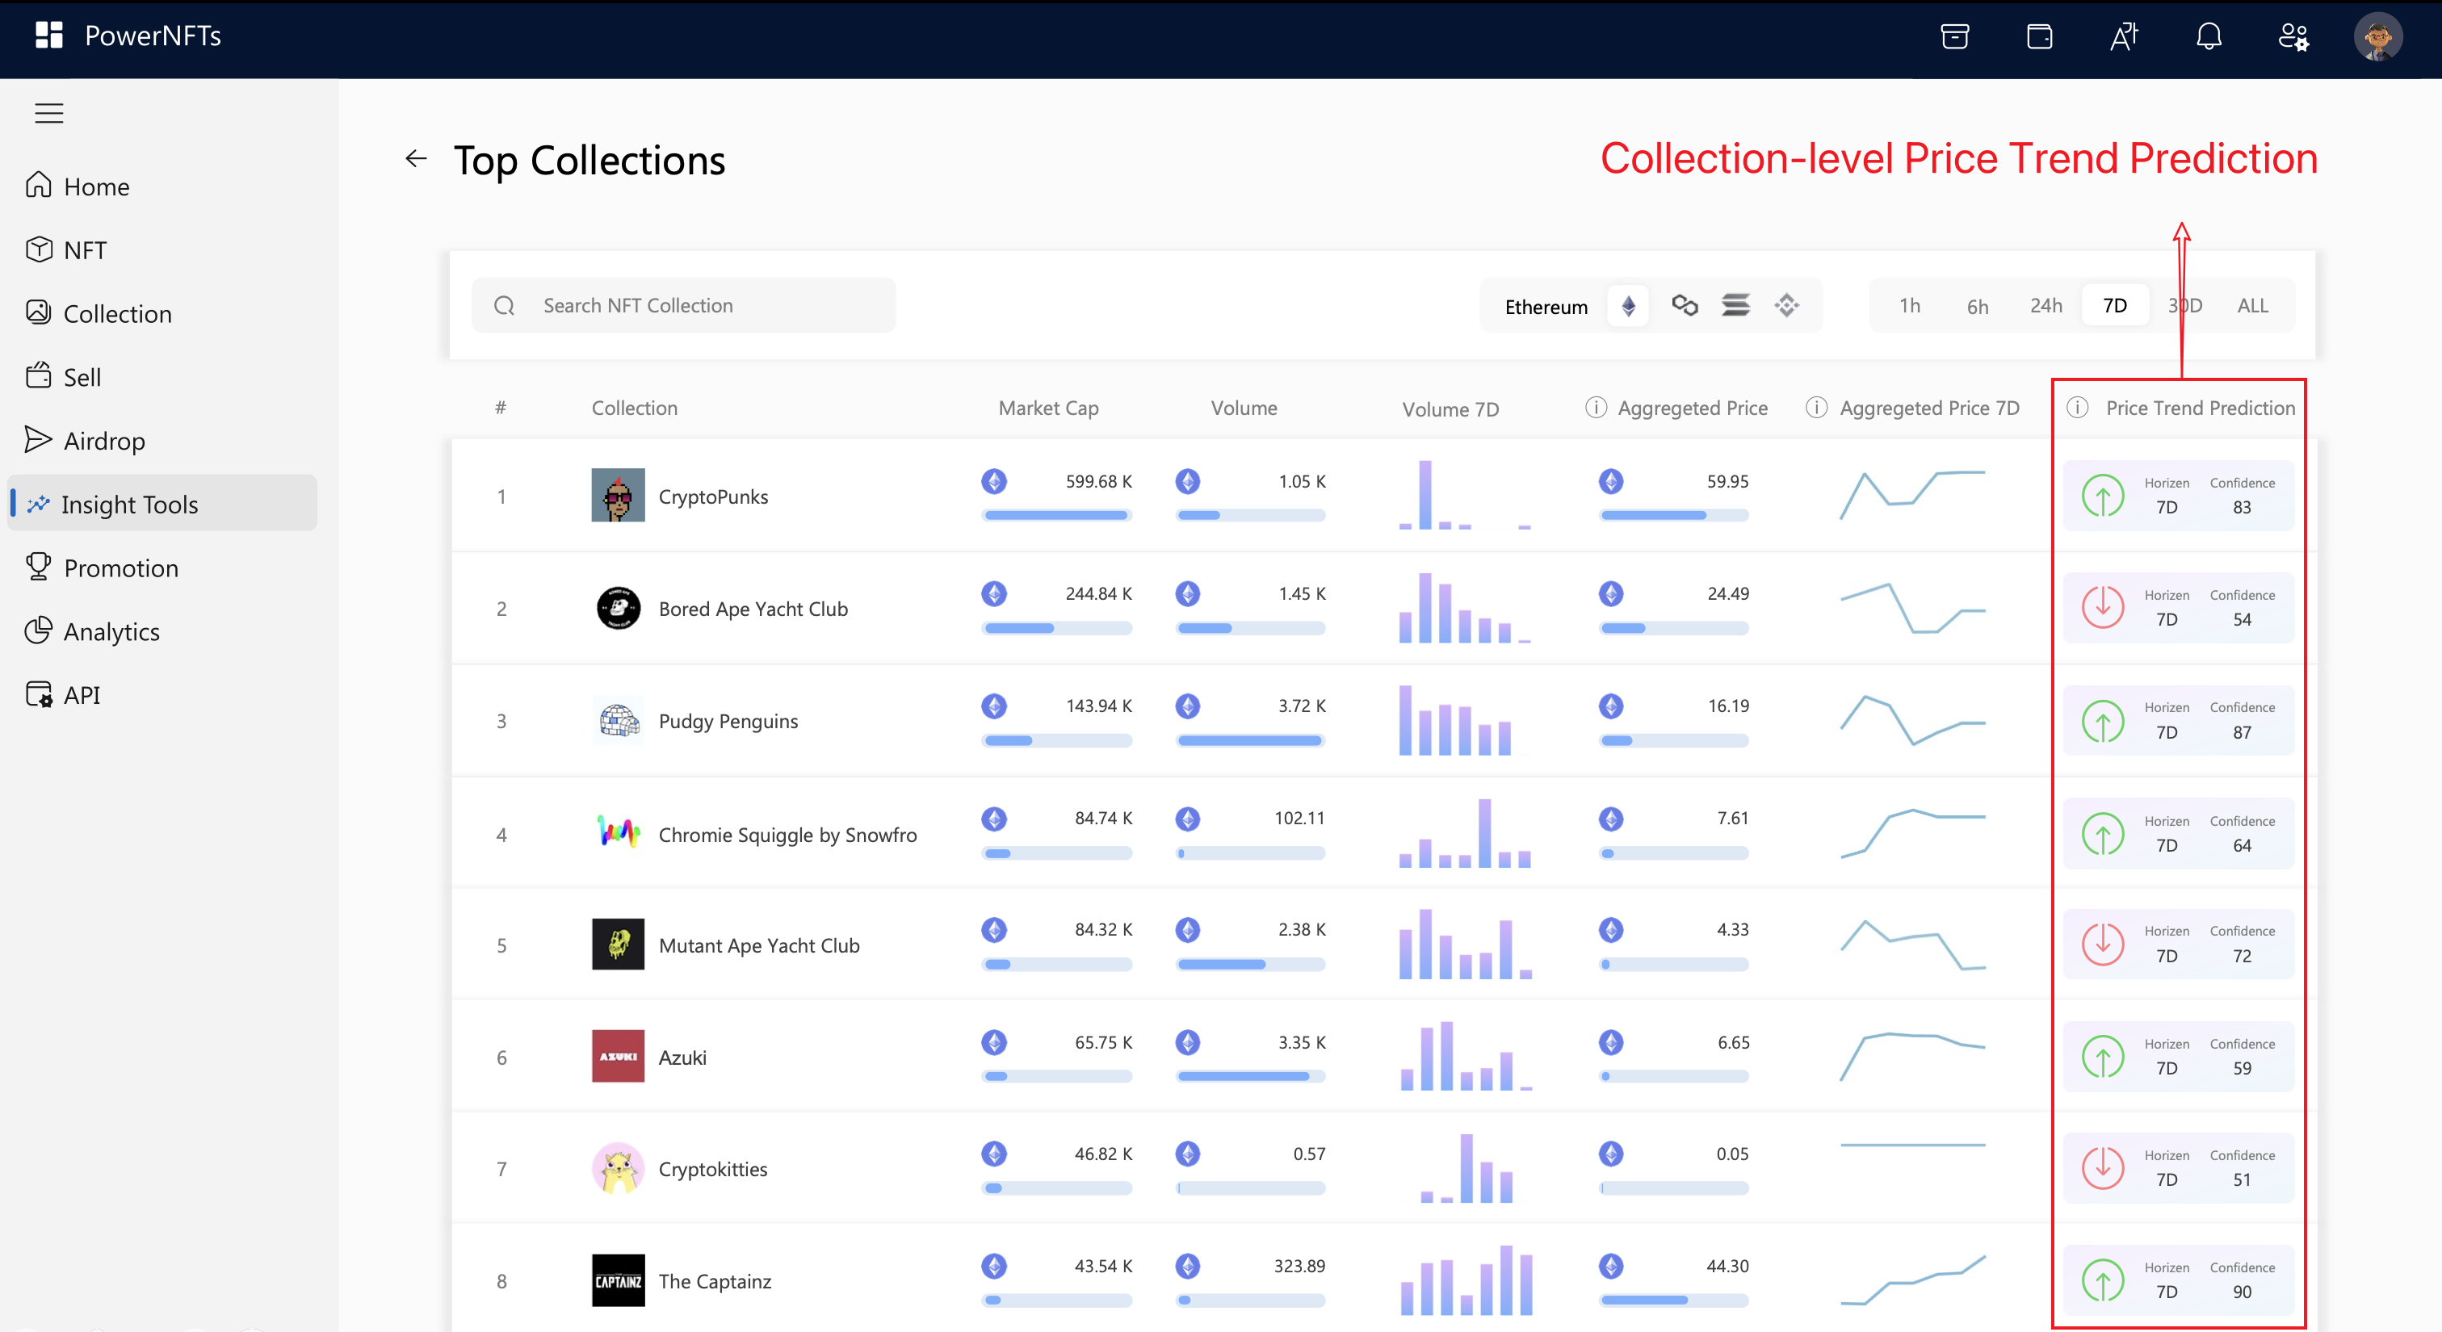Click Volume 7D column header
2442x1332 pixels.
1450,409
